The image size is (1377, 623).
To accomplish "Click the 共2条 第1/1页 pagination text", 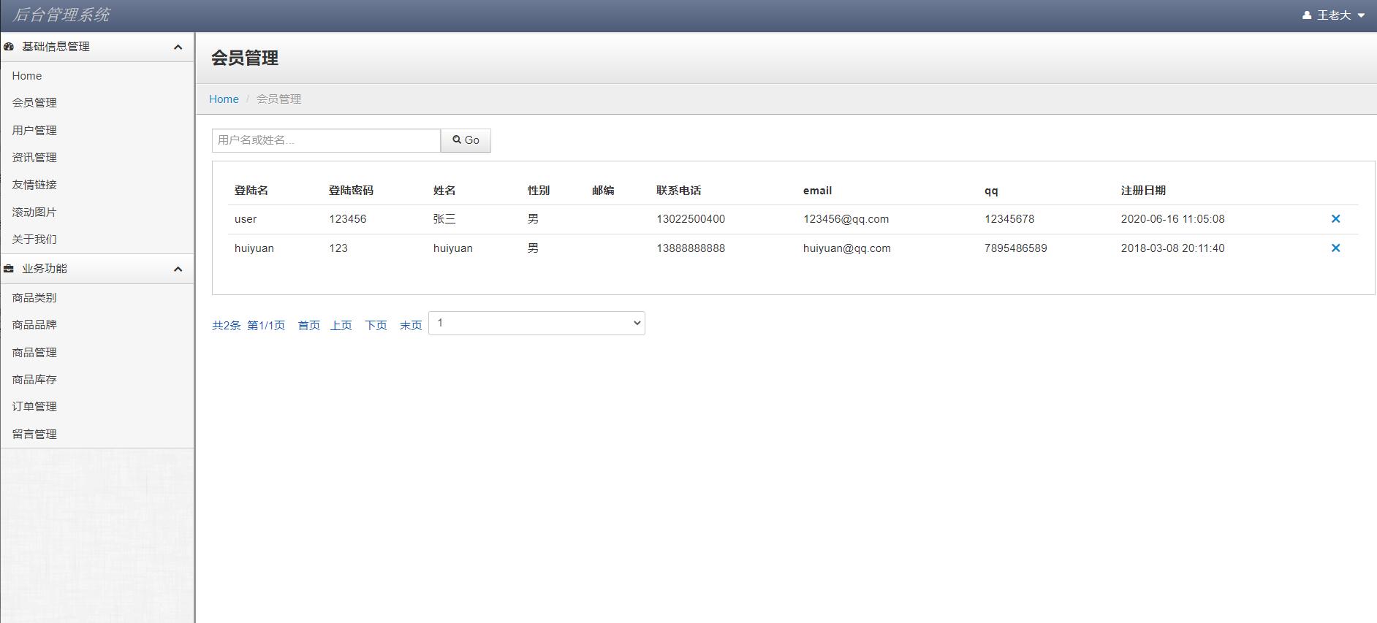I will pyautogui.click(x=249, y=326).
